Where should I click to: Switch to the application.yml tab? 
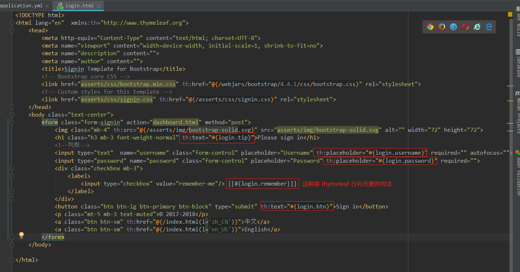tap(22, 6)
